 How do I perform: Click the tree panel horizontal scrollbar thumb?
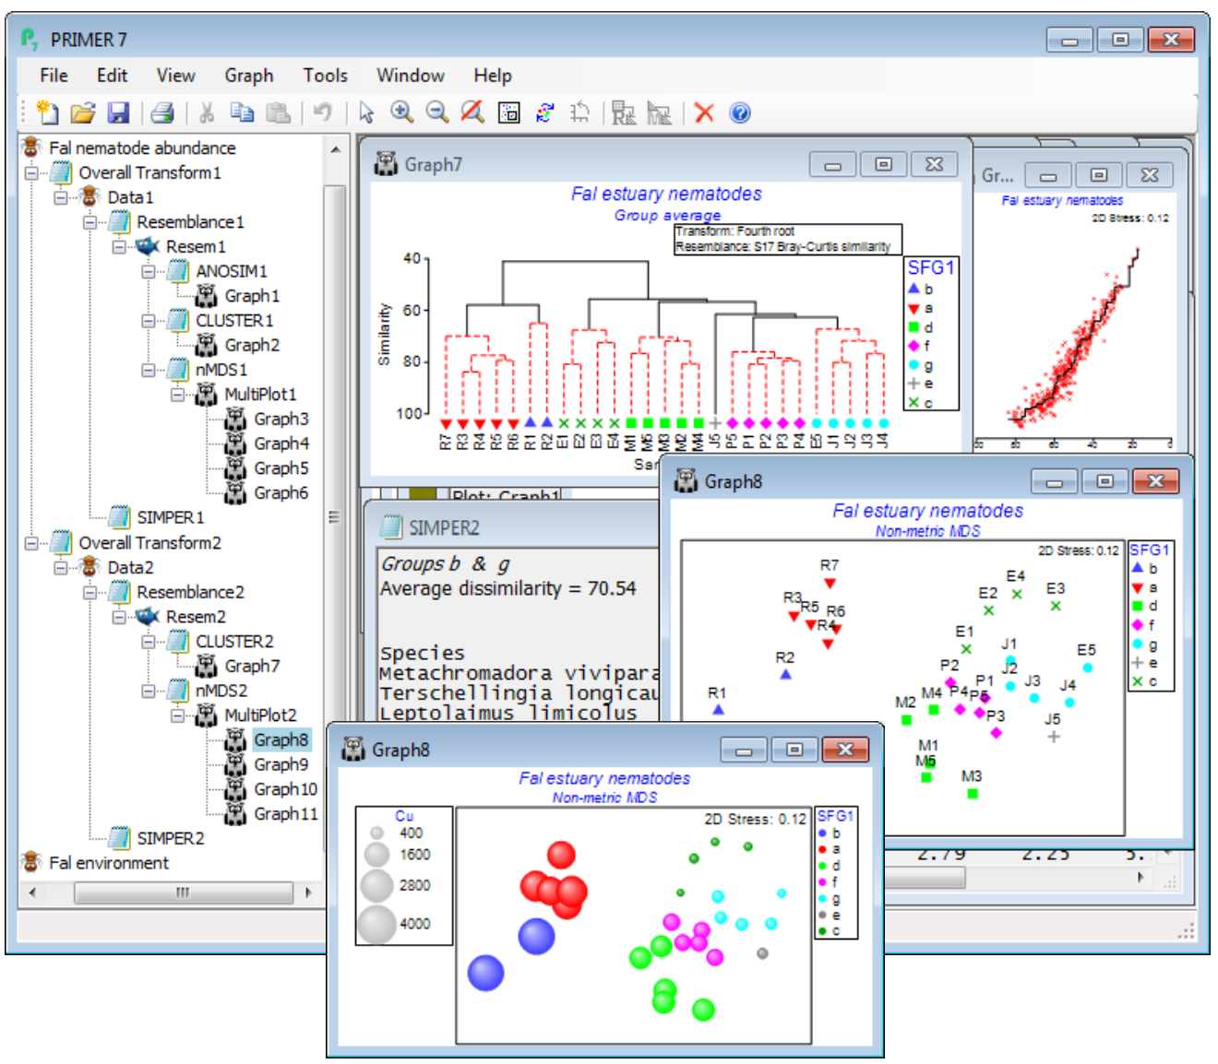[x=184, y=893]
